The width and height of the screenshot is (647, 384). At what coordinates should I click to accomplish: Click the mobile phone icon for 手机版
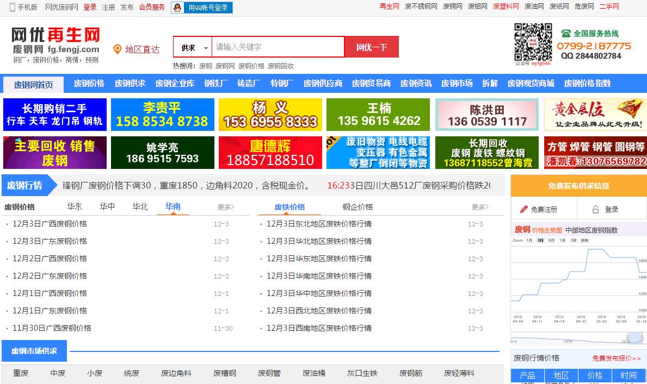13,7
